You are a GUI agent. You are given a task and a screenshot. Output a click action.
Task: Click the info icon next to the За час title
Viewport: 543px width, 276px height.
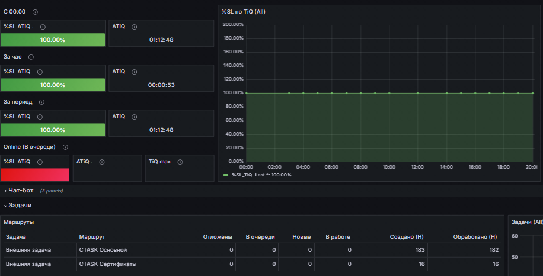tap(31, 57)
